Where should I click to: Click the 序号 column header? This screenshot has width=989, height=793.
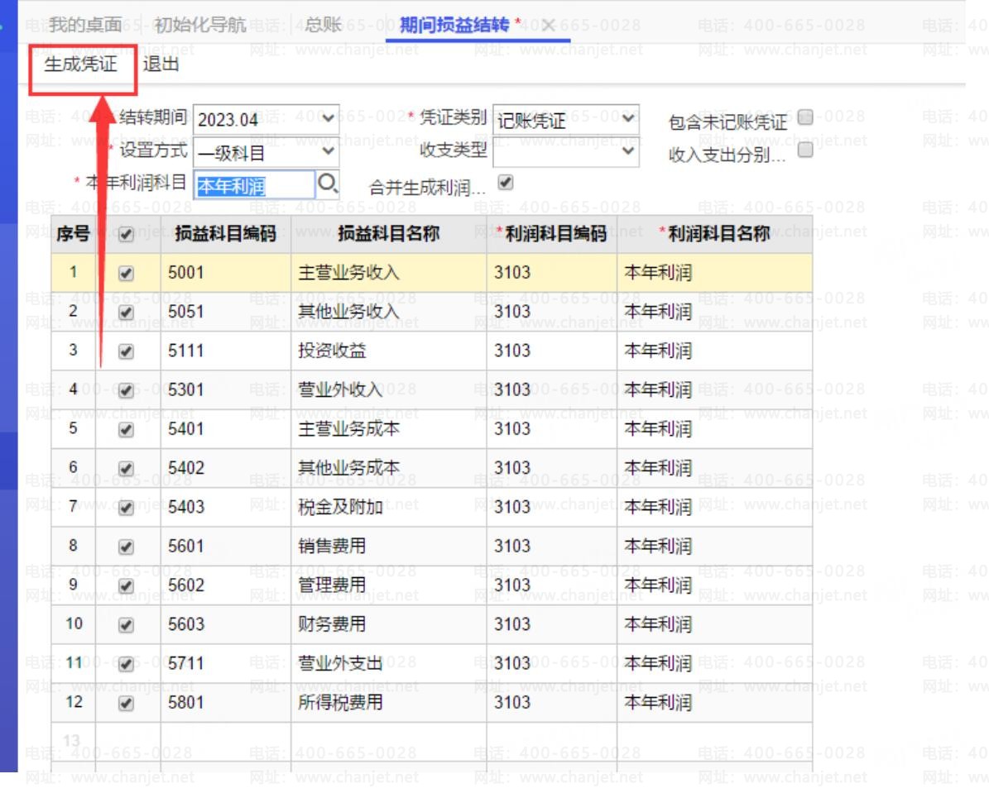pyautogui.click(x=73, y=234)
